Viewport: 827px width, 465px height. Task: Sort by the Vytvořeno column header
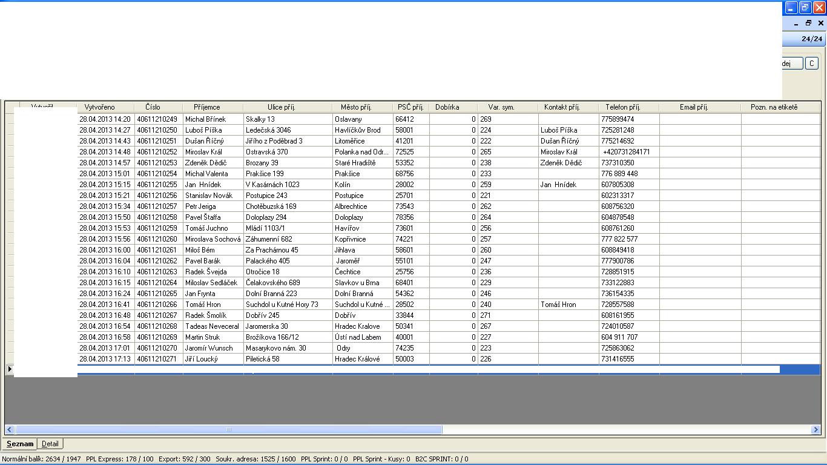tap(99, 107)
